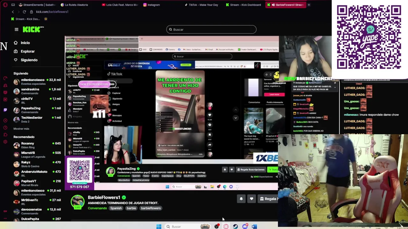Open Word from taskbar
408x229 pixels.
point(254,226)
